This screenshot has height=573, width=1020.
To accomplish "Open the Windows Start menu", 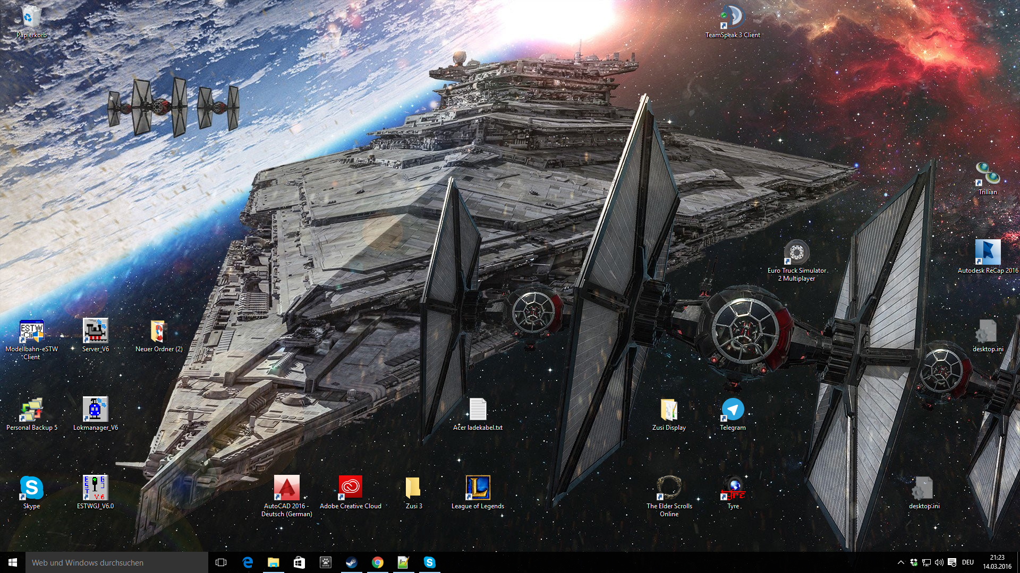I will point(13,562).
